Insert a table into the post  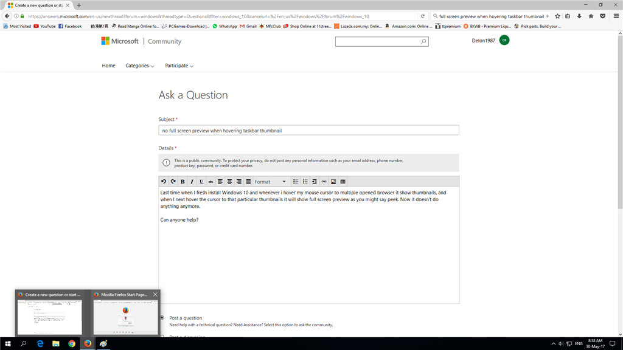pos(343,182)
